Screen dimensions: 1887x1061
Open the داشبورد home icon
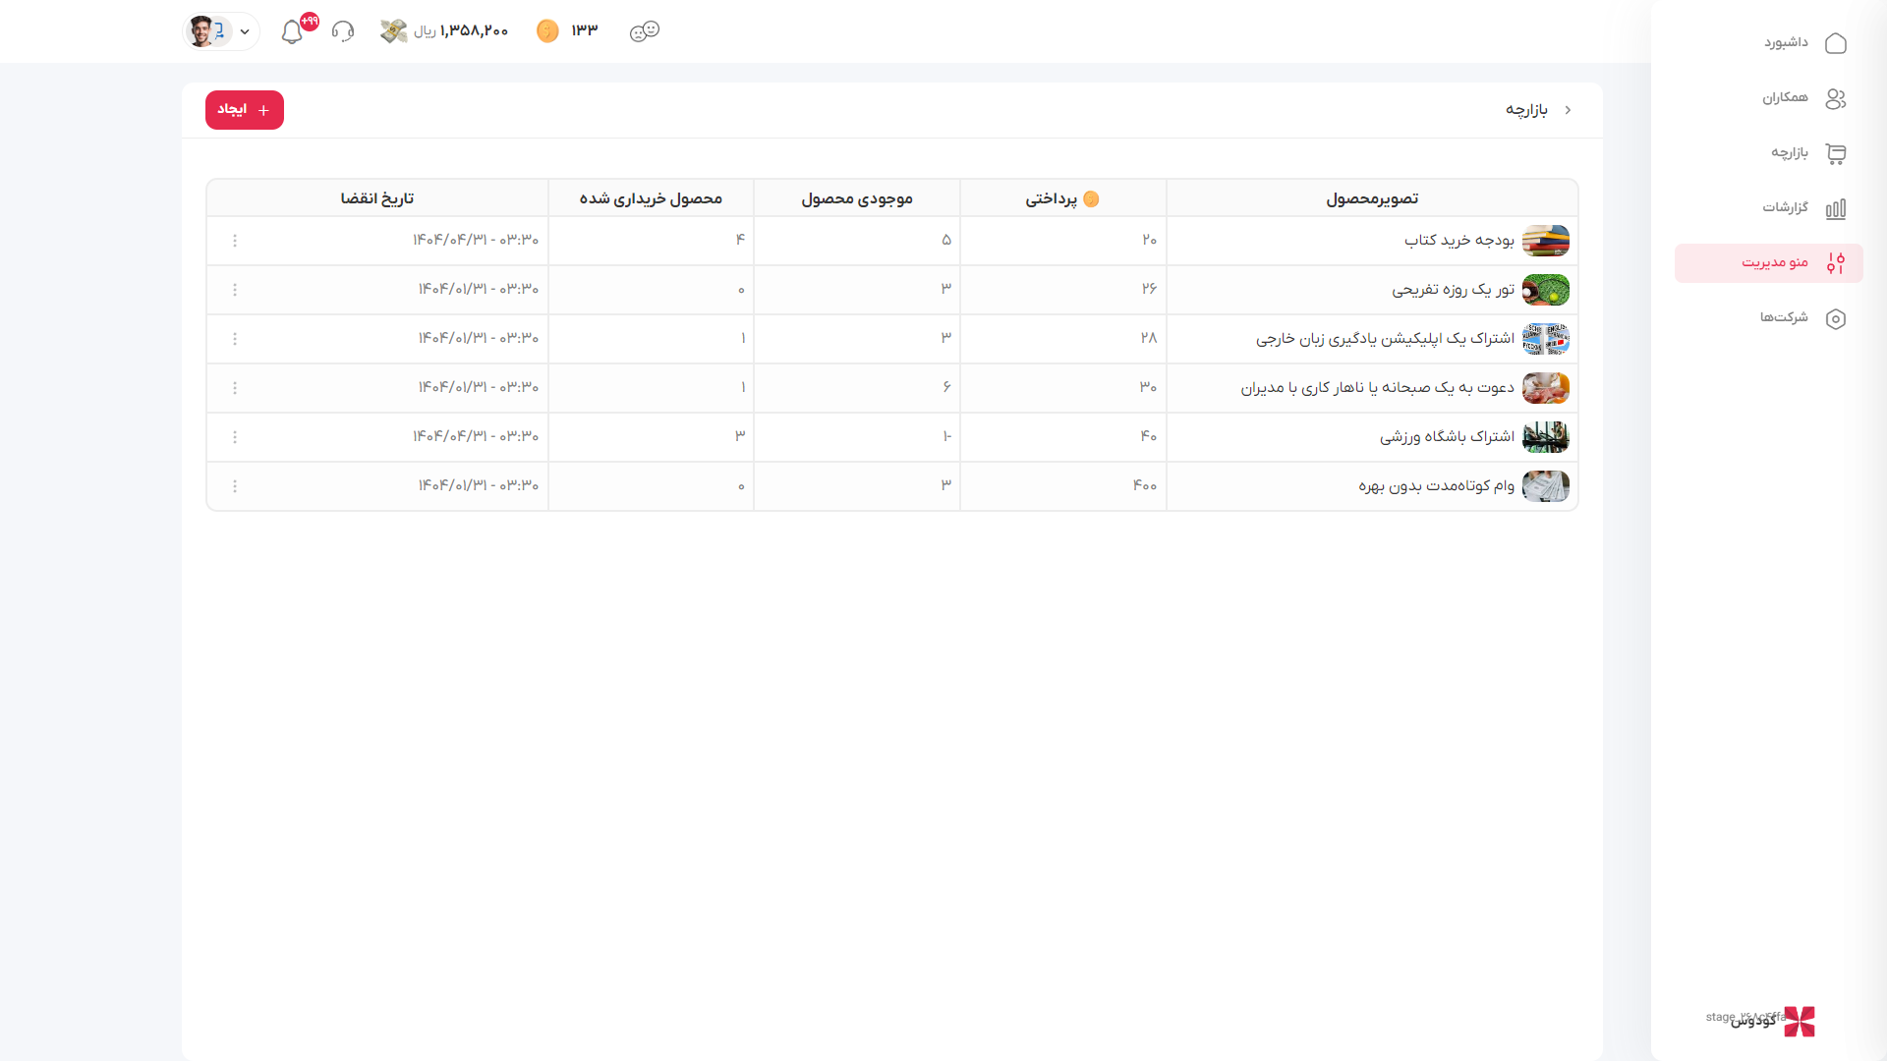click(x=1835, y=43)
